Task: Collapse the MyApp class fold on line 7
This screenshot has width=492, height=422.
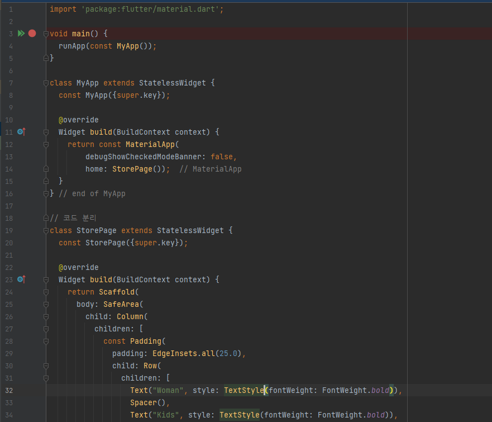Action: coord(46,83)
